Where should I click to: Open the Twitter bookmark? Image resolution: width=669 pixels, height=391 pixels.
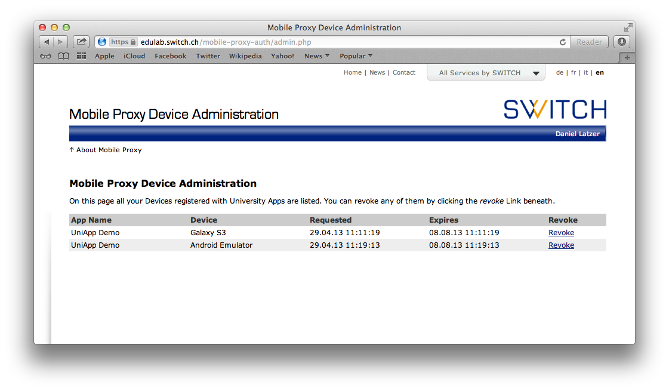(x=208, y=56)
